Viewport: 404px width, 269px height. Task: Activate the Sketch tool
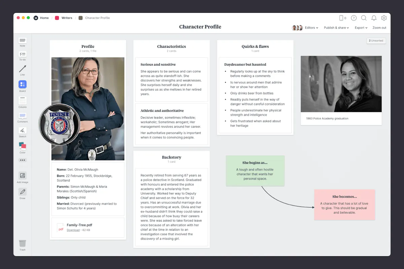pos(23,132)
